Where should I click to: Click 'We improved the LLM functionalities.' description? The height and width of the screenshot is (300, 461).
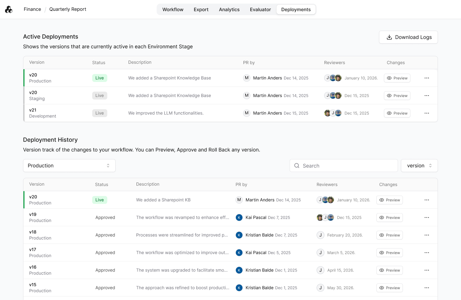(x=166, y=113)
